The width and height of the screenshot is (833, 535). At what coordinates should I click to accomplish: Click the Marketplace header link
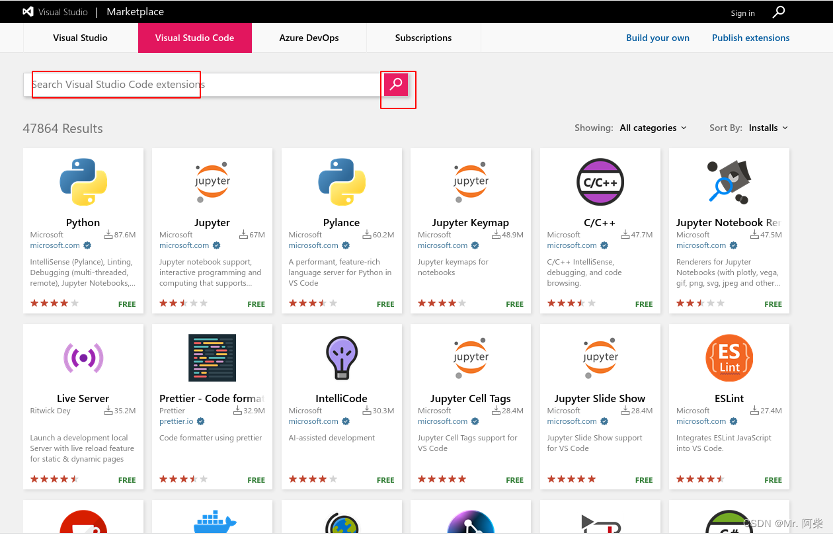[x=135, y=12]
